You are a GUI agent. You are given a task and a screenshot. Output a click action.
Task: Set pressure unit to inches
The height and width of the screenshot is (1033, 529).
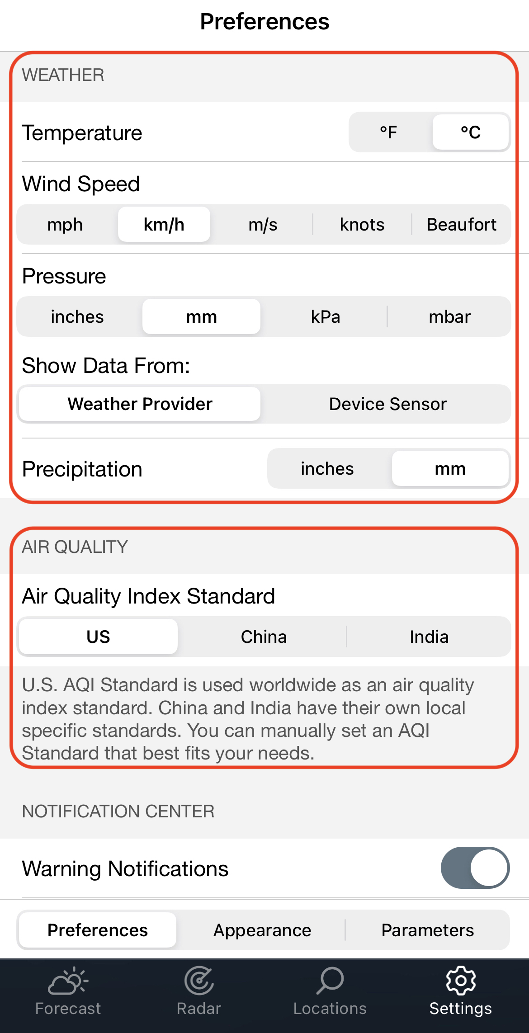(77, 317)
